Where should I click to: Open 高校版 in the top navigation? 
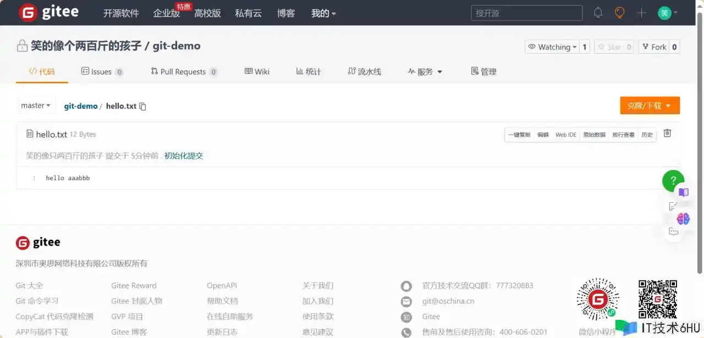pyautogui.click(x=207, y=13)
